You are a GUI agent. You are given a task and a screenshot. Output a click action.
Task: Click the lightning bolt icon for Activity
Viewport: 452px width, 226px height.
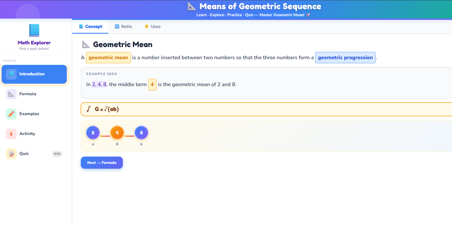(11, 134)
